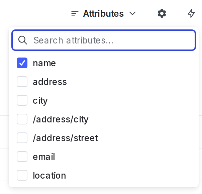Viewport: 202px width, 194px height.
Task: Choose the /address/street entry text
Action: coord(65,138)
